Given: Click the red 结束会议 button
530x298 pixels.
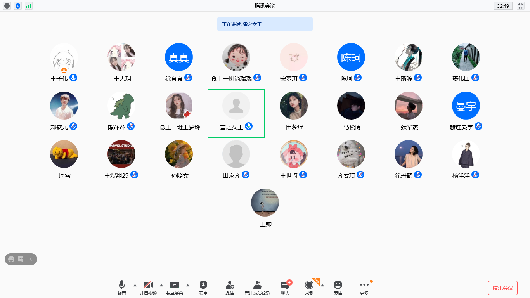Looking at the screenshot, I should 502,288.
